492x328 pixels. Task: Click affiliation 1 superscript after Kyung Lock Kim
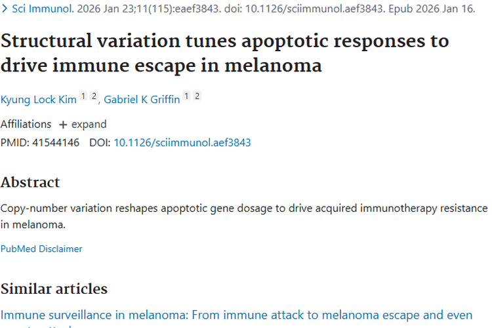coord(83,97)
